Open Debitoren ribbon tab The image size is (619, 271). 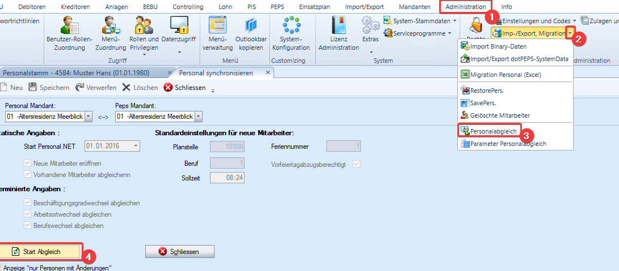coord(32,7)
